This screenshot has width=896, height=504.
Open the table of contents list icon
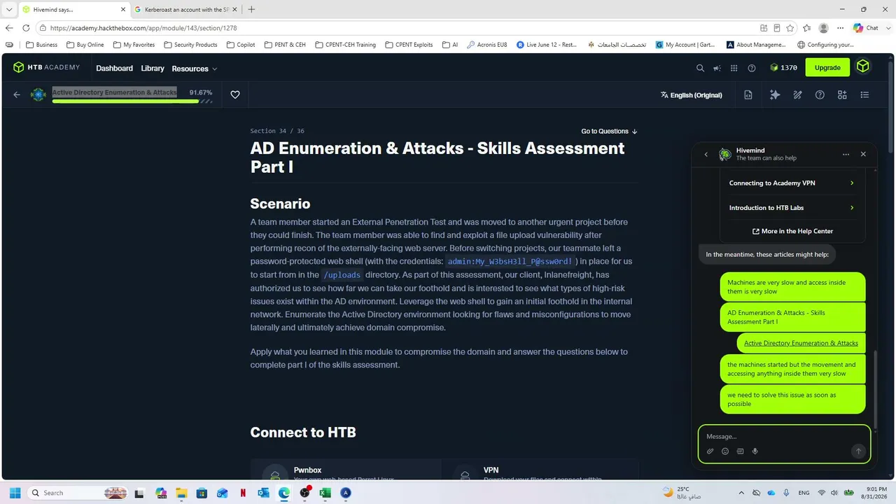(864, 94)
